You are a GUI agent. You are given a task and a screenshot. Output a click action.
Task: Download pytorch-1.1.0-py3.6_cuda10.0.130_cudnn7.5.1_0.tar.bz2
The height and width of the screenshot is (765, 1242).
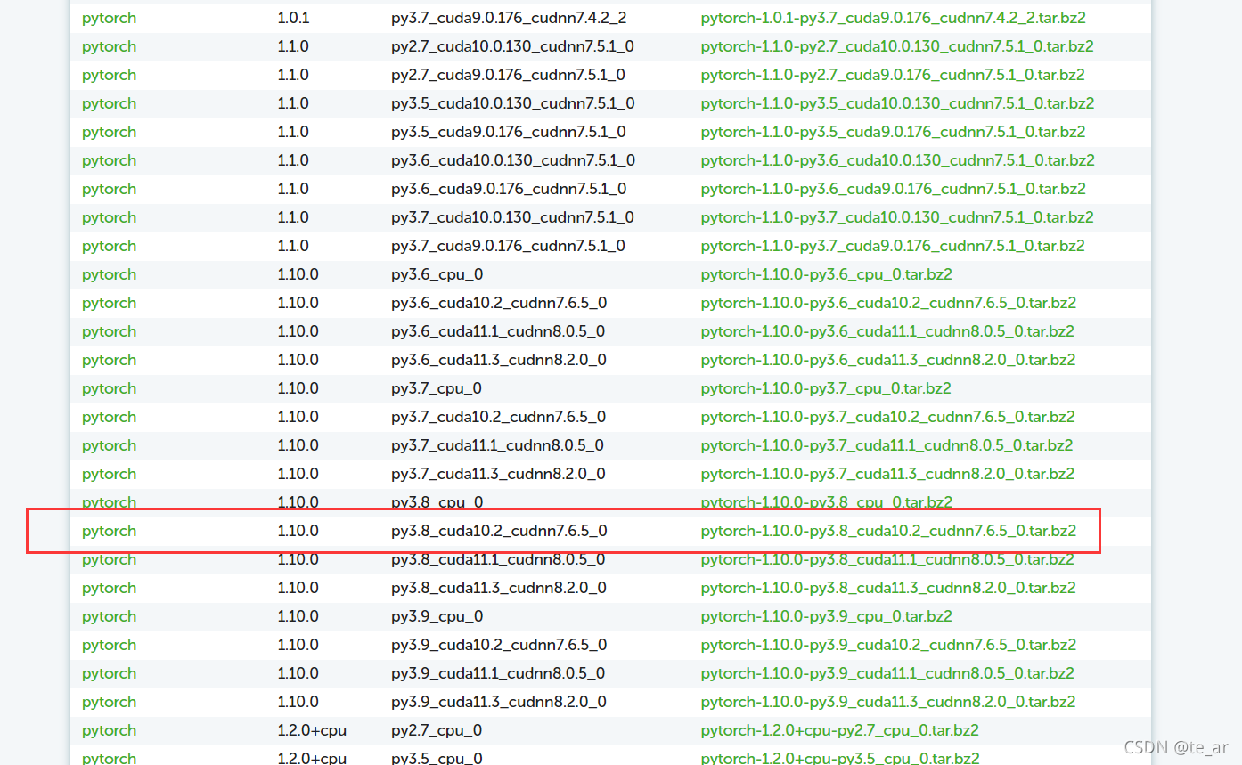pyautogui.click(x=897, y=160)
